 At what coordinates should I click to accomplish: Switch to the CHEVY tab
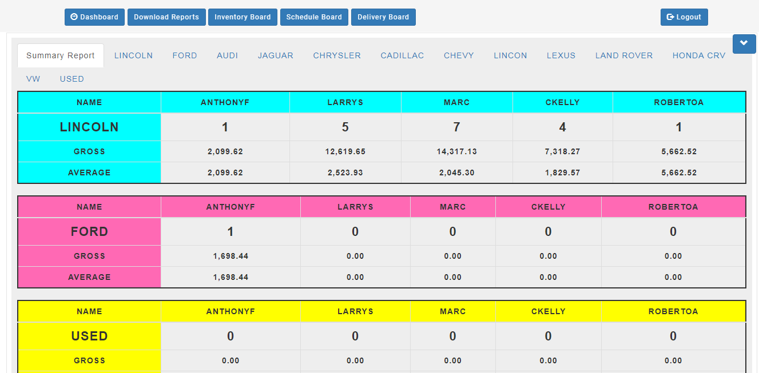click(x=459, y=55)
